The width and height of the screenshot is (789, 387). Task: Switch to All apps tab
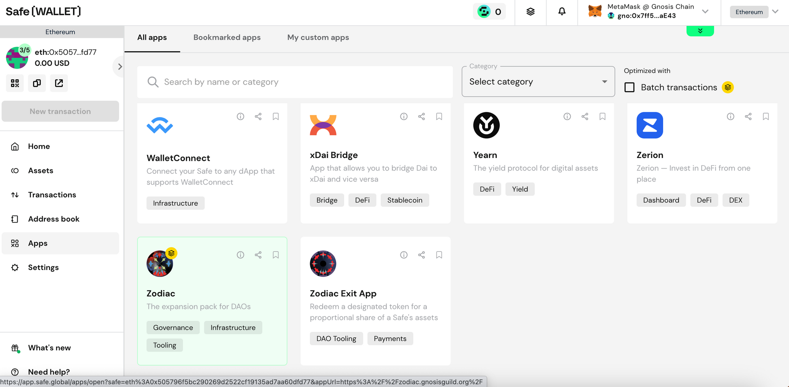[x=152, y=37]
